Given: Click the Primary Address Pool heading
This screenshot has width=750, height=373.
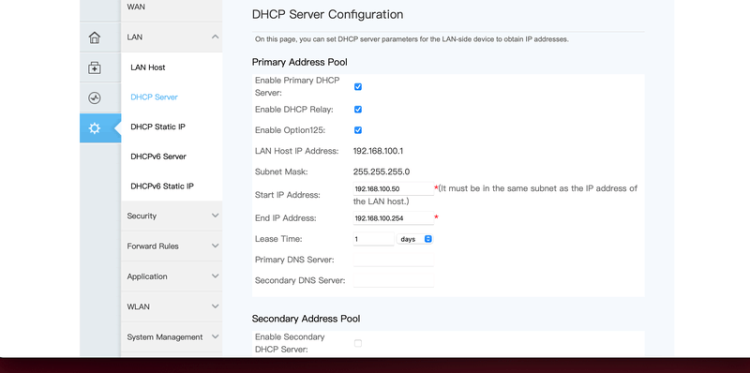Looking at the screenshot, I should (299, 62).
